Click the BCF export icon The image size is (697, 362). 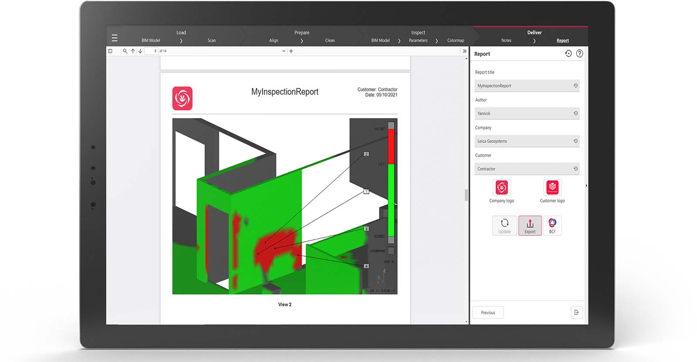click(x=552, y=226)
